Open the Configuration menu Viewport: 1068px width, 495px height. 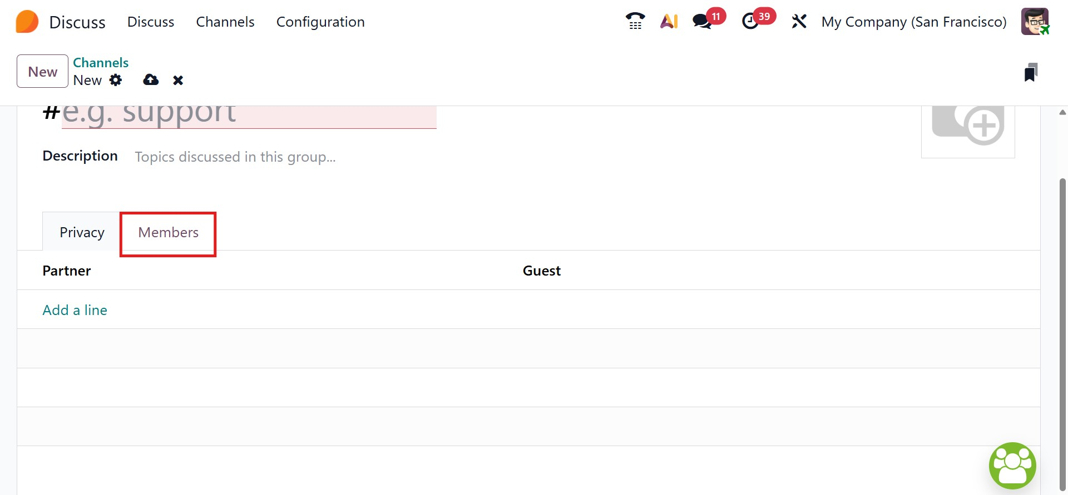tap(320, 22)
